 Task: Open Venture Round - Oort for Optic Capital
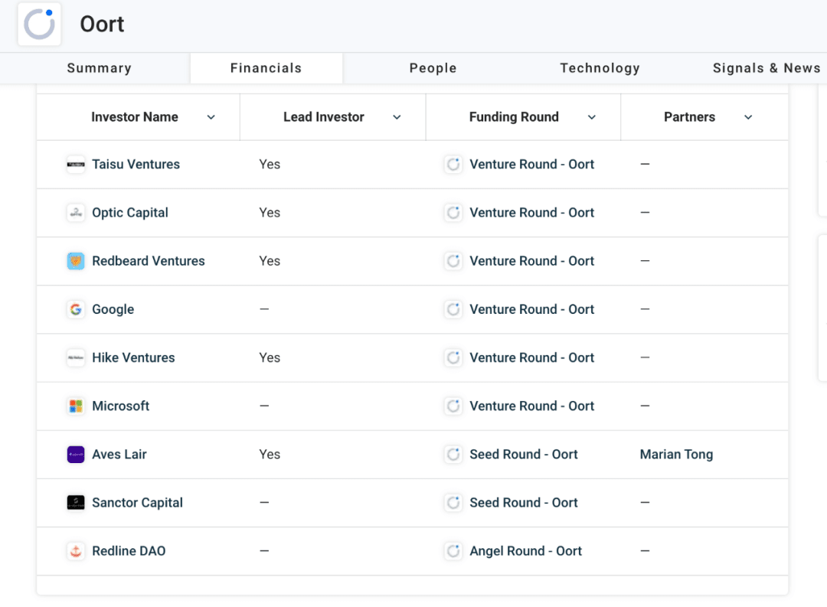click(532, 213)
